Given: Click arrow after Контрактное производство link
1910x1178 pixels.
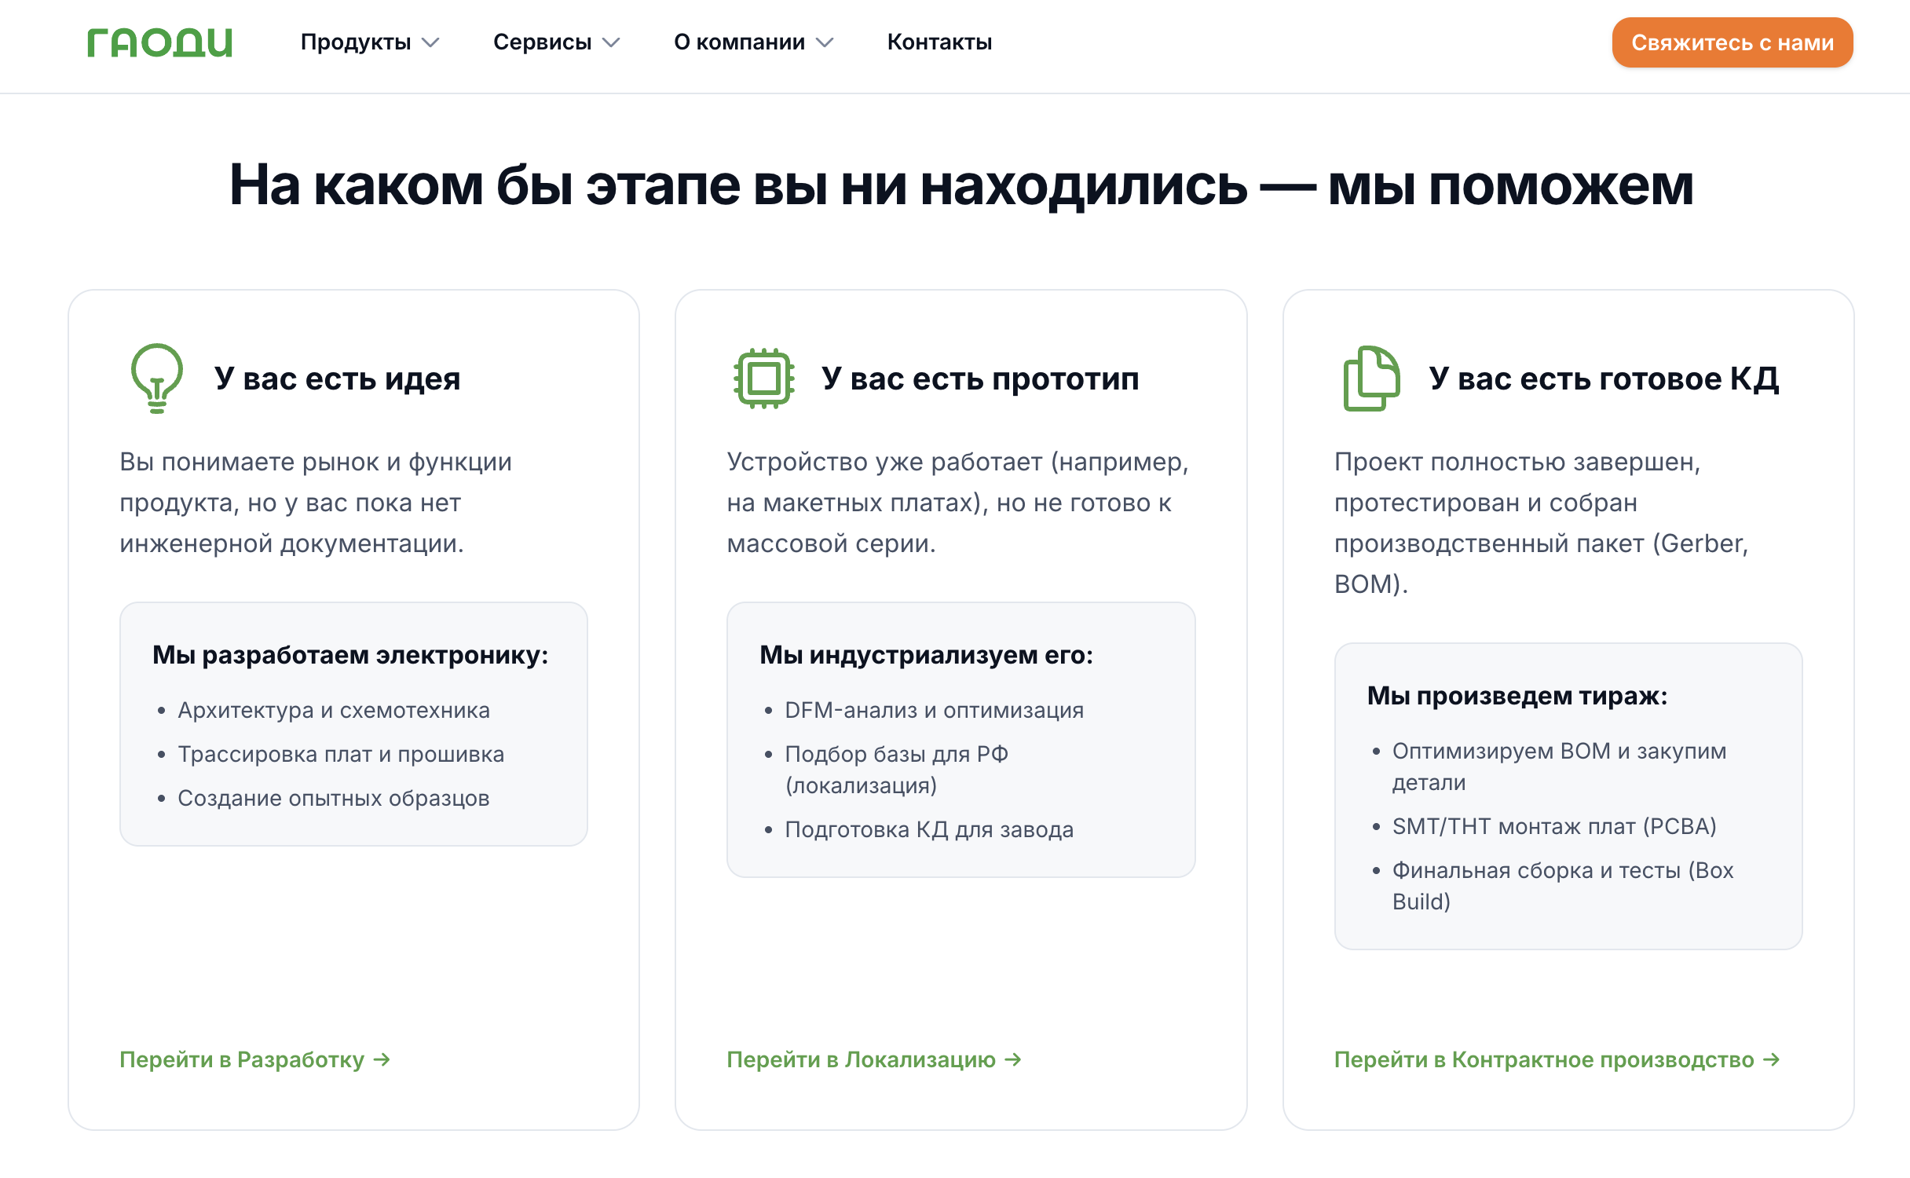Looking at the screenshot, I should pyautogui.click(x=1771, y=1059).
